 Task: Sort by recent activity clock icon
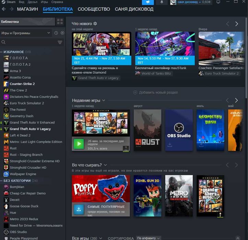56,33
